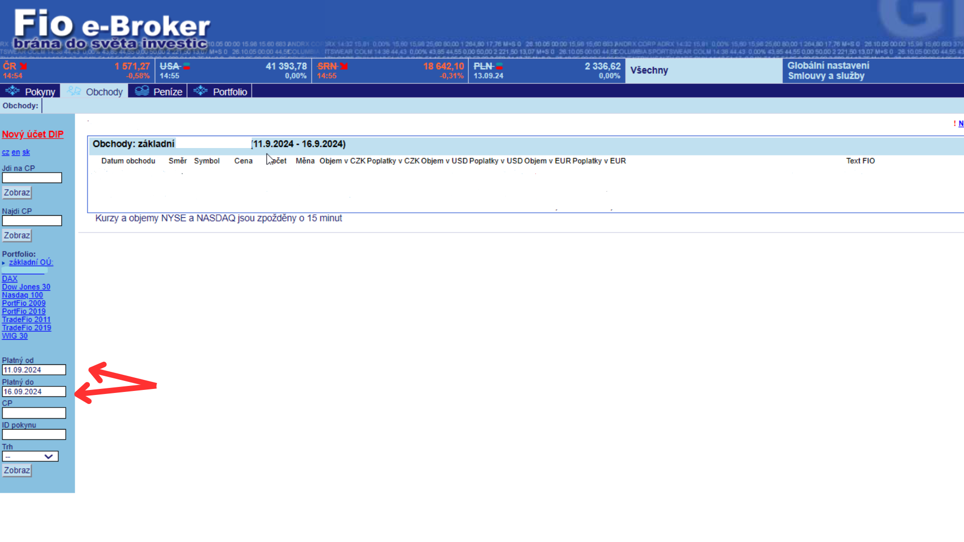Open the Trh dropdown
This screenshot has width=964, height=542.
[x=30, y=456]
